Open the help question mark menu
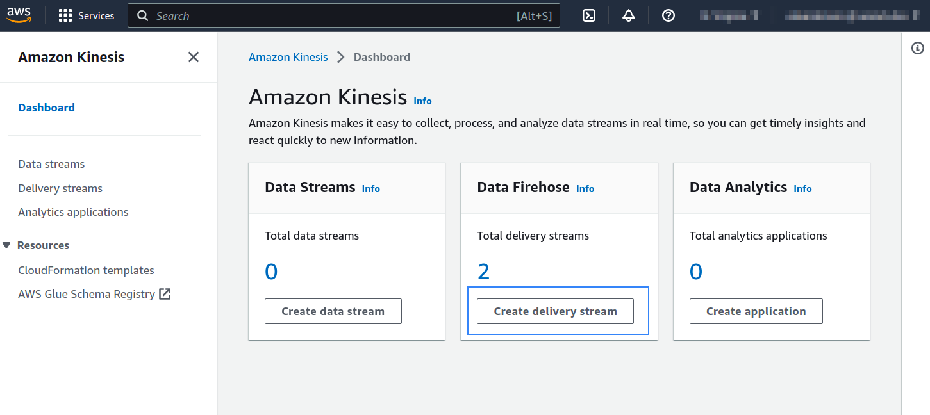The height and width of the screenshot is (415, 930). click(x=668, y=16)
